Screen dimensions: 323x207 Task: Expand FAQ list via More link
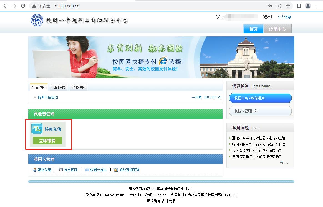(284, 163)
